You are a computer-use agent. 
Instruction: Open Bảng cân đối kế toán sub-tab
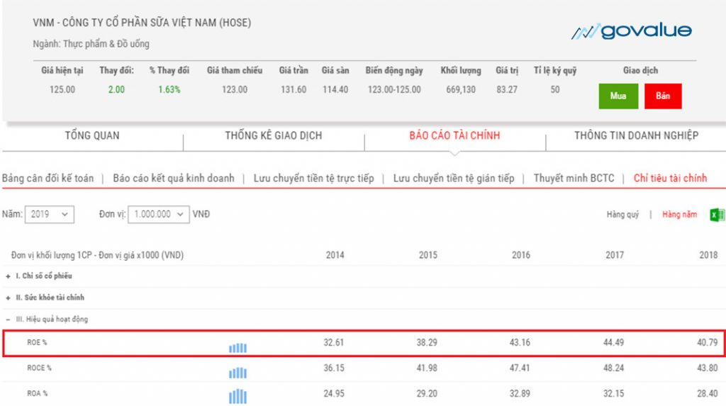(48, 179)
